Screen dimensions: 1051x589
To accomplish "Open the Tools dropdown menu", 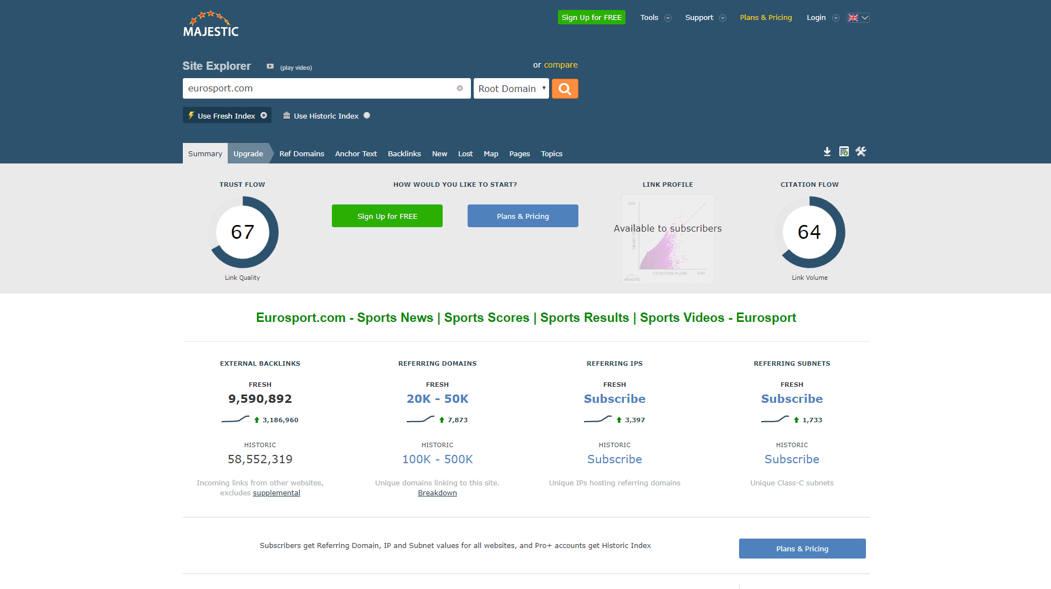I will 655,18.
